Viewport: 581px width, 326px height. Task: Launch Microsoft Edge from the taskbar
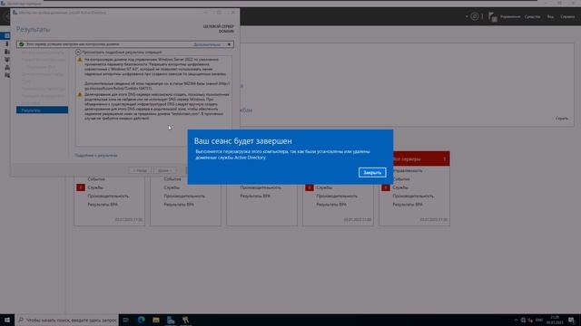(x=142, y=320)
